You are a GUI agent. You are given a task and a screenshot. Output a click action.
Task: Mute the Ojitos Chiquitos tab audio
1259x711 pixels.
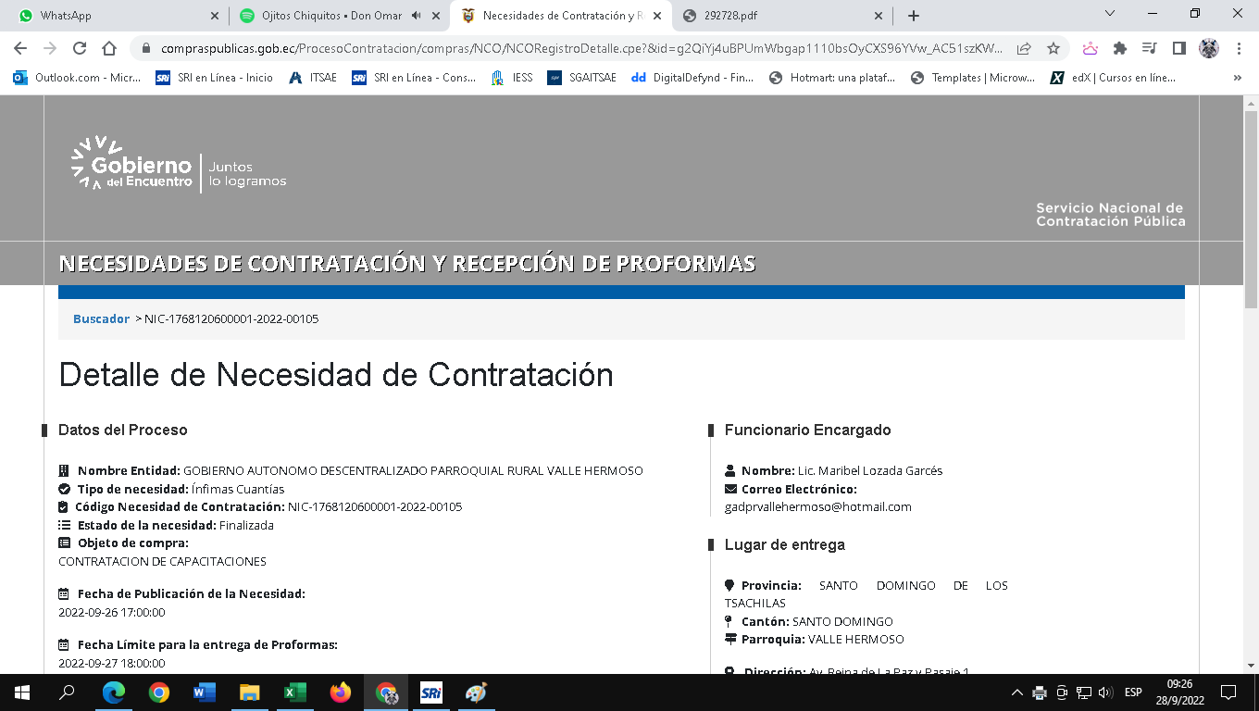click(x=416, y=16)
